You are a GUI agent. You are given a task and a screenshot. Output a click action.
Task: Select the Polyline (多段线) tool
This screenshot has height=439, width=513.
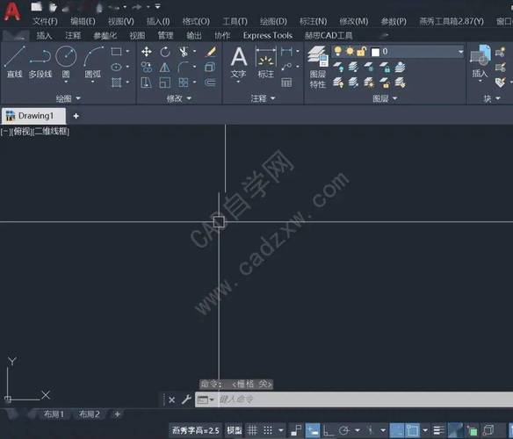[40, 62]
